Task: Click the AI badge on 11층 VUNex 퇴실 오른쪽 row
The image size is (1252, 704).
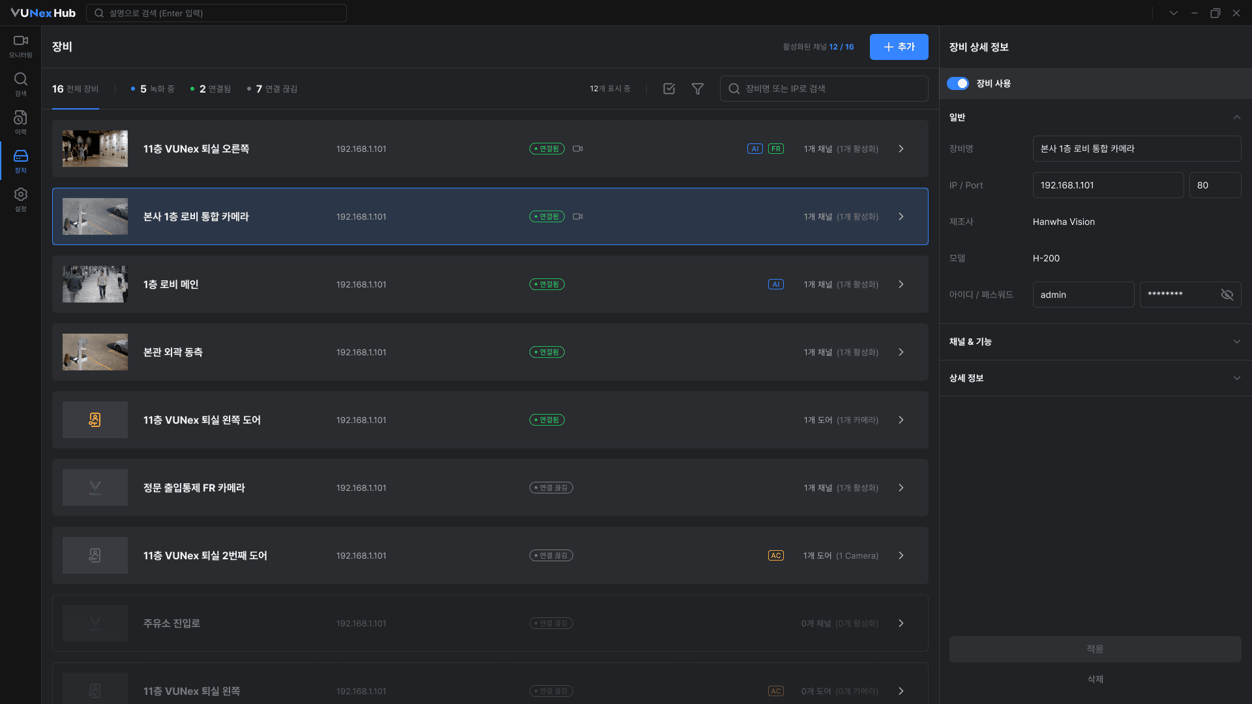Action: [755, 149]
